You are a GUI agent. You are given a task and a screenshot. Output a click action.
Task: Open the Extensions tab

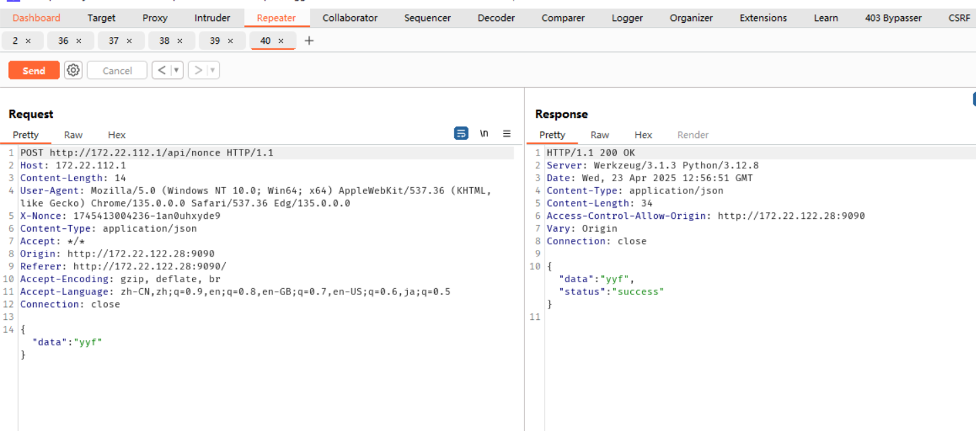click(763, 18)
